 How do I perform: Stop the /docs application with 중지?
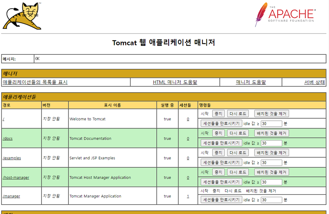pos(218,133)
